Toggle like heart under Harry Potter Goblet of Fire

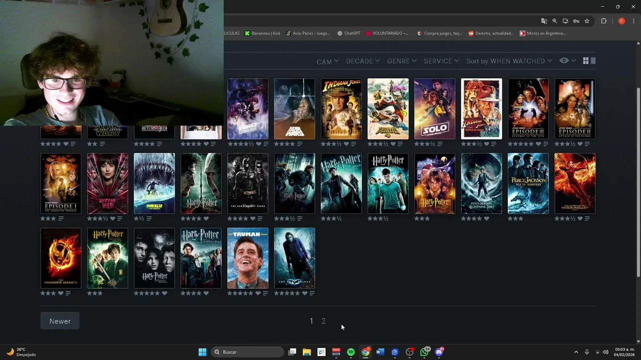tap(206, 293)
